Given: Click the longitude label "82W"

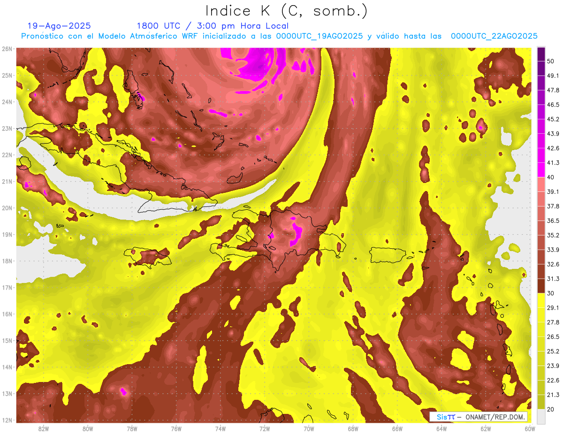Looking at the screenshot, I should [x=44, y=429].
